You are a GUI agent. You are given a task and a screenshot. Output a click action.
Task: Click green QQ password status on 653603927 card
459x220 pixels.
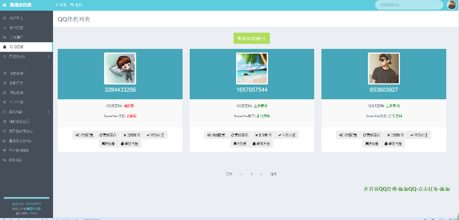393,105
